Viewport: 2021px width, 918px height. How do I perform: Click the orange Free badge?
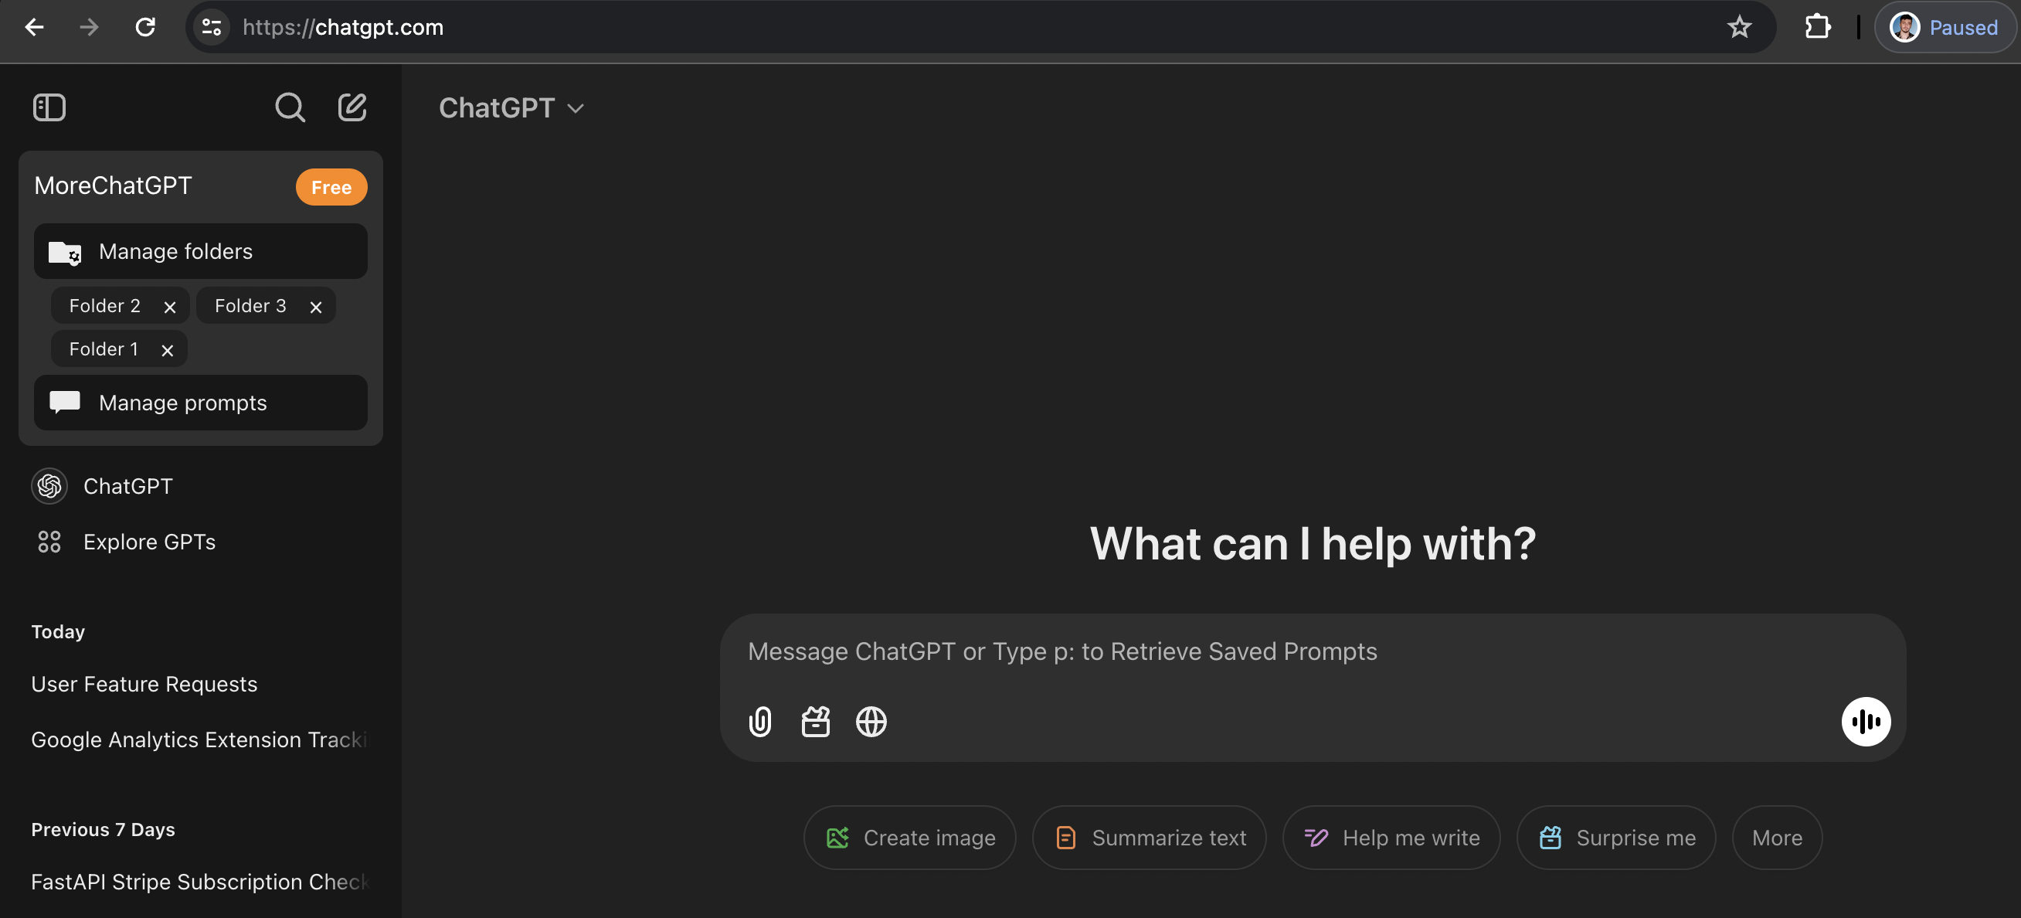[x=331, y=188]
